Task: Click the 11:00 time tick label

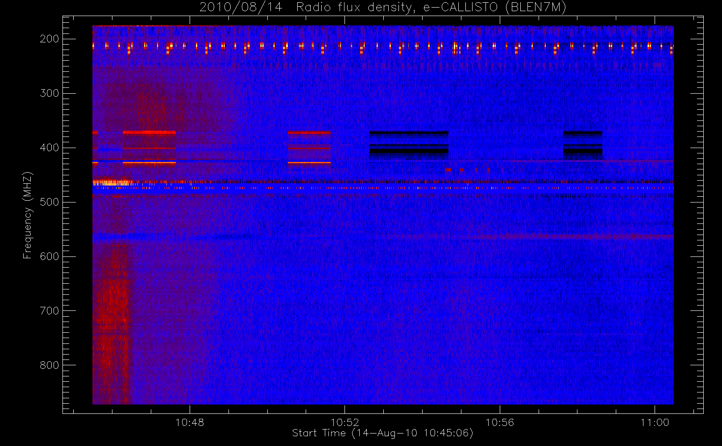Action: point(655,422)
